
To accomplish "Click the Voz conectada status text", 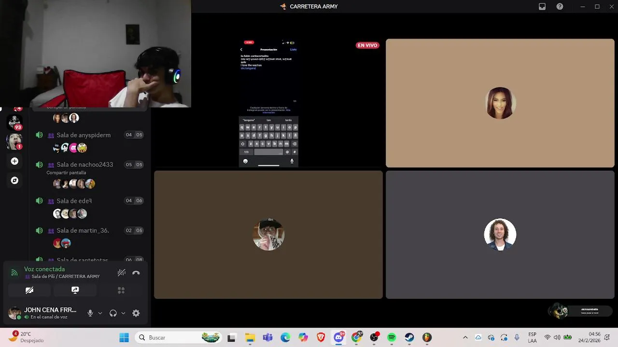I will click(44, 269).
